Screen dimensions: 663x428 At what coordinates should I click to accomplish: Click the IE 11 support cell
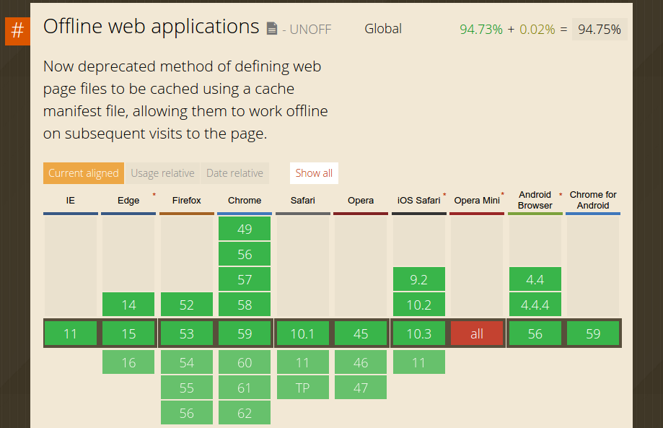[x=71, y=333]
